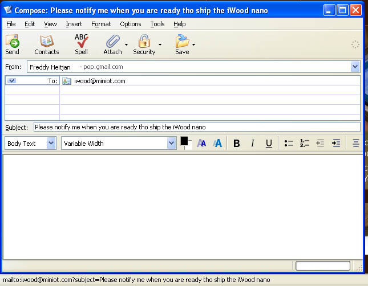Apply bulleted list formatting

click(x=289, y=143)
